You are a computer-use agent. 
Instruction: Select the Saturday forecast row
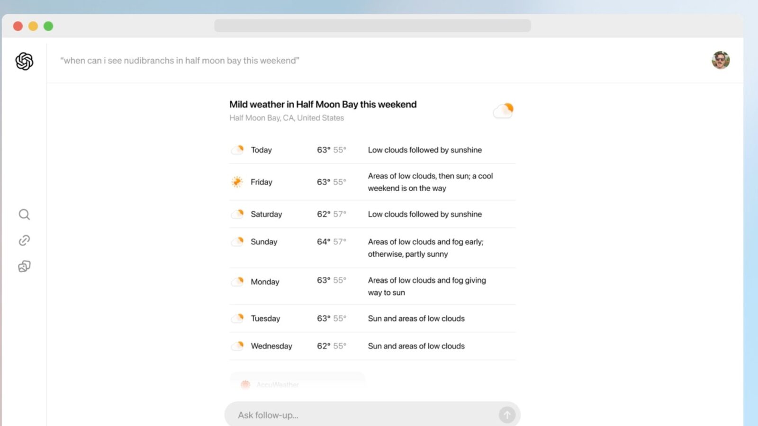[x=372, y=214]
